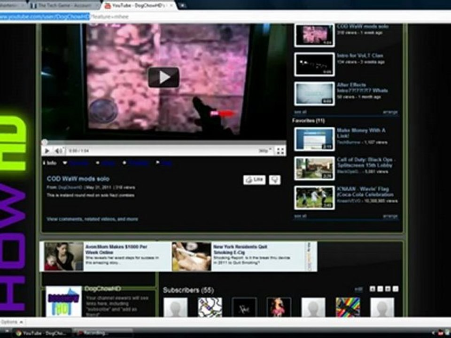This screenshot has width=451, height=338.
Task: Open 'Intro for VoLT Clan' thumbnail
Action: (x=314, y=64)
